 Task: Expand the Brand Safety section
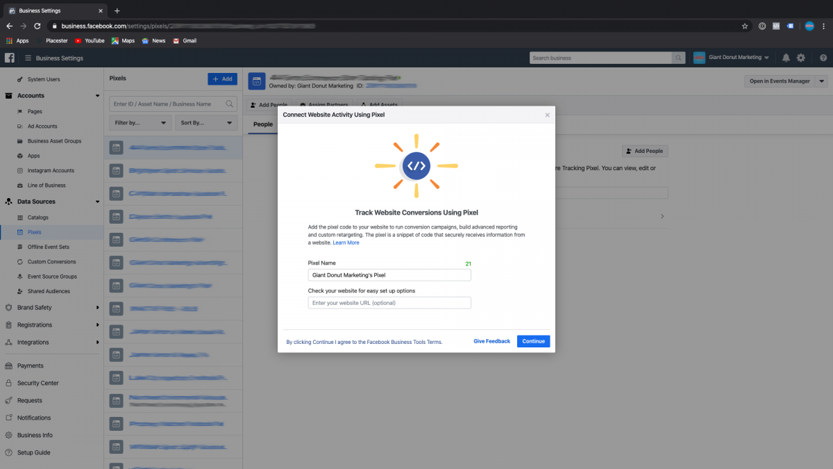[x=97, y=307]
